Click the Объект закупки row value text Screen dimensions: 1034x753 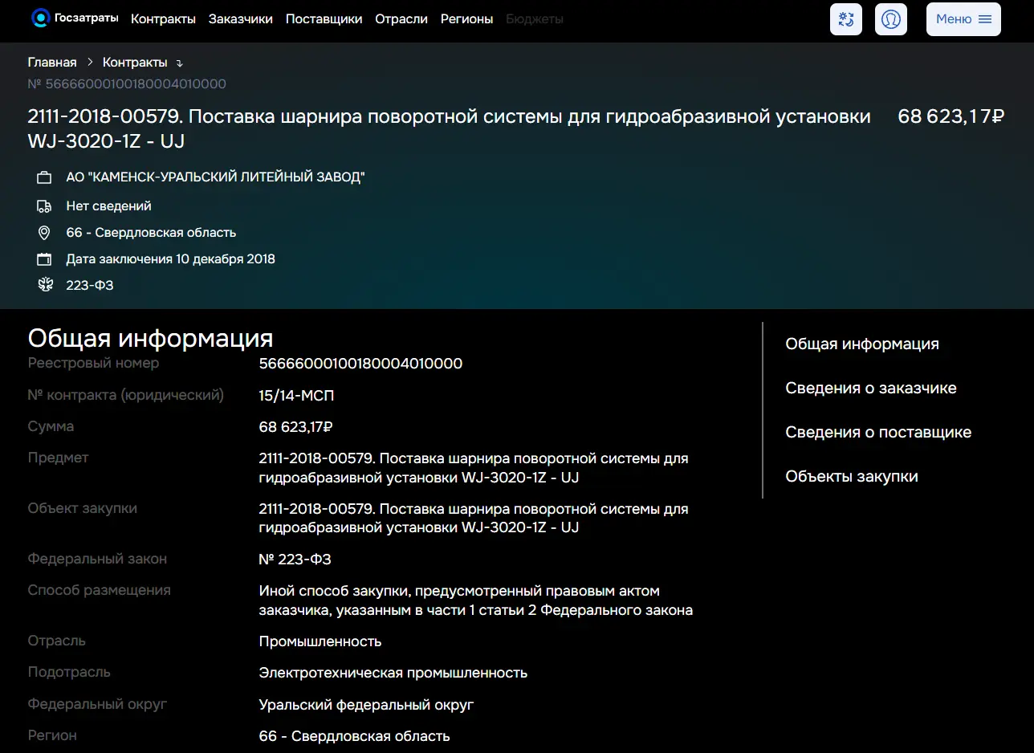pyautogui.click(x=474, y=519)
